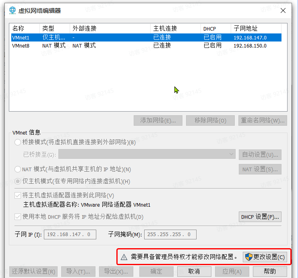Screen dimensions: 298x278
Task: Click 添加网络(E)... button
Action: [158, 120]
